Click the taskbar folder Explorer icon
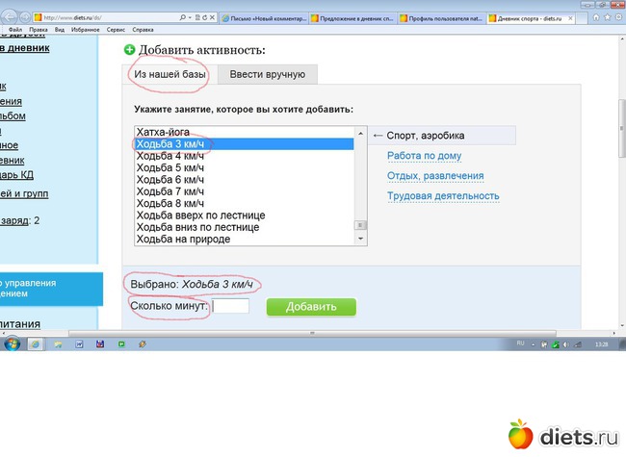The width and height of the screenshot is (626, 457). [x=59, y=343]
